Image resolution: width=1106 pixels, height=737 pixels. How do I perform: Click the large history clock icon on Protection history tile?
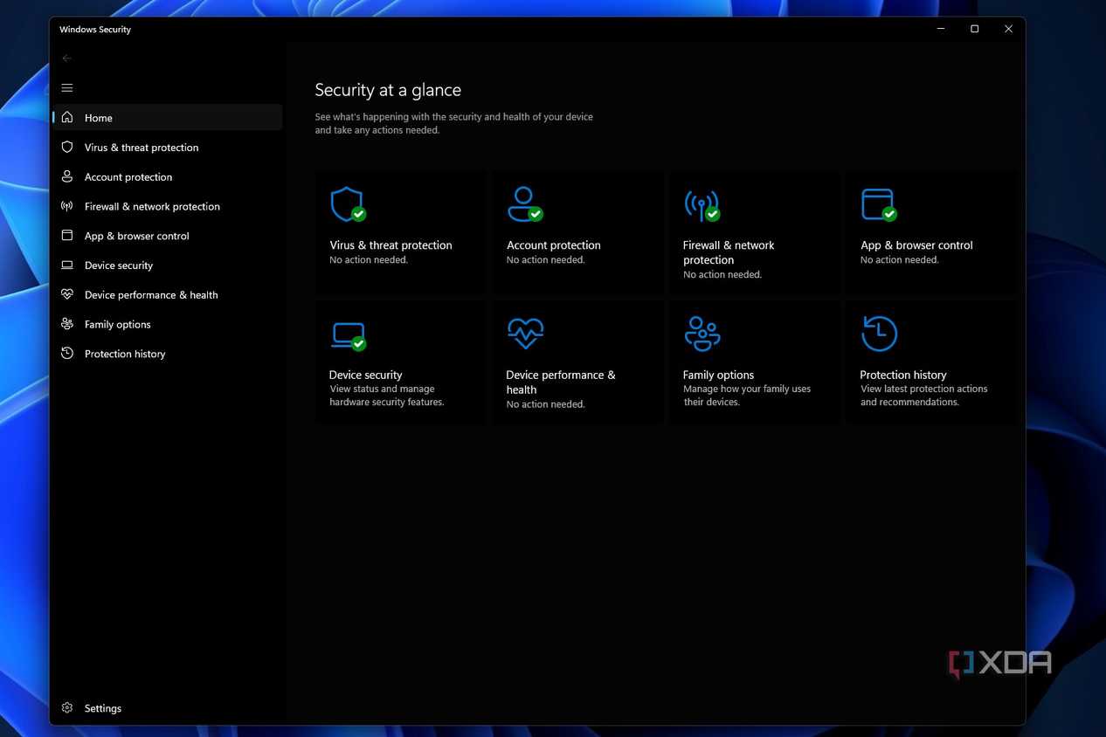[879, 333]
